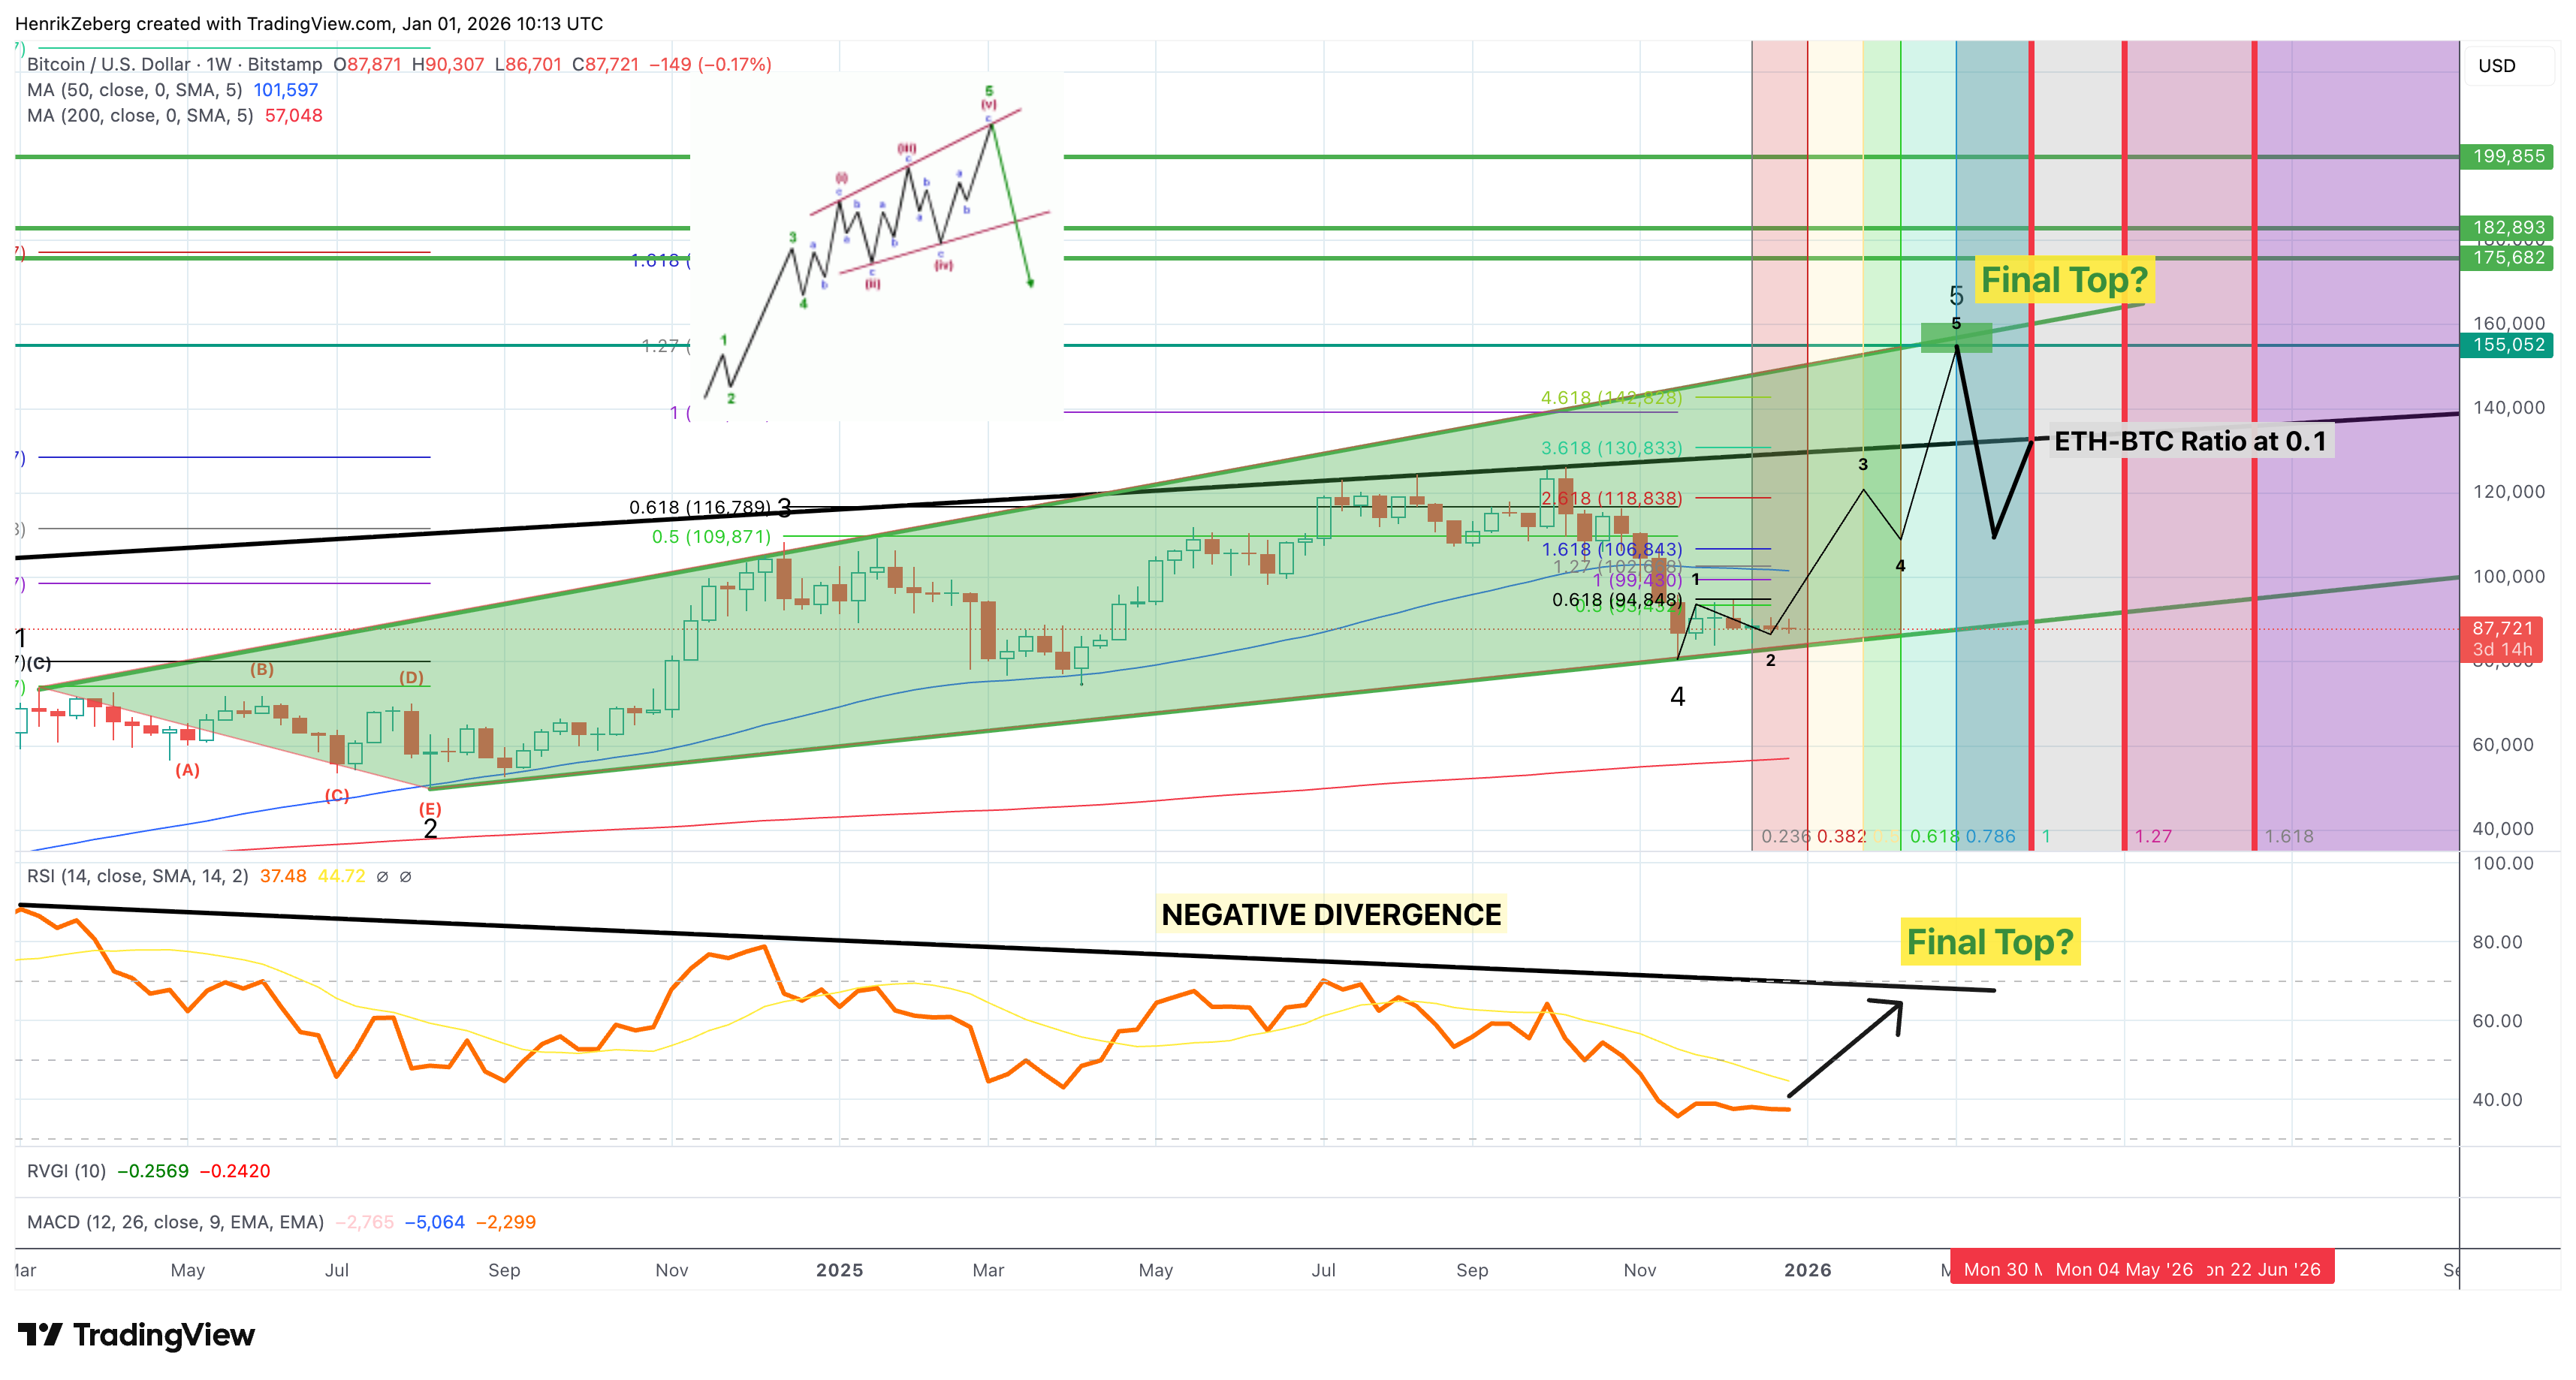Click the RSI (14, close) legend entry

point(137,877)
